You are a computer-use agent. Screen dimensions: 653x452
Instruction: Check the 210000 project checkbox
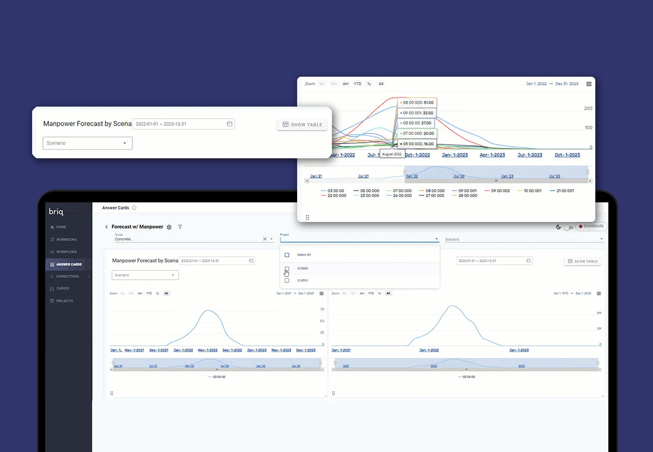(287, 268)
